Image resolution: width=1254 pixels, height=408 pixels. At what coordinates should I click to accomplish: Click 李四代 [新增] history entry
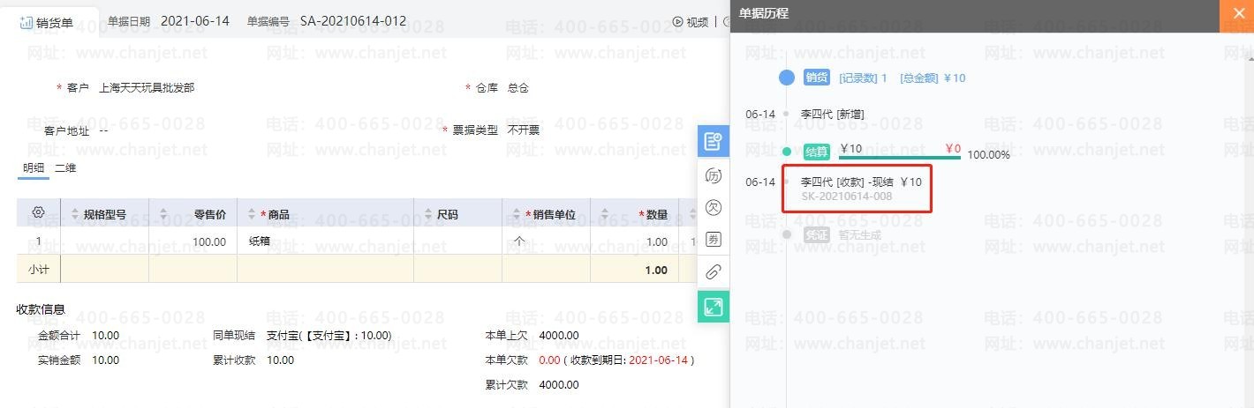click(x=832, y=114)
